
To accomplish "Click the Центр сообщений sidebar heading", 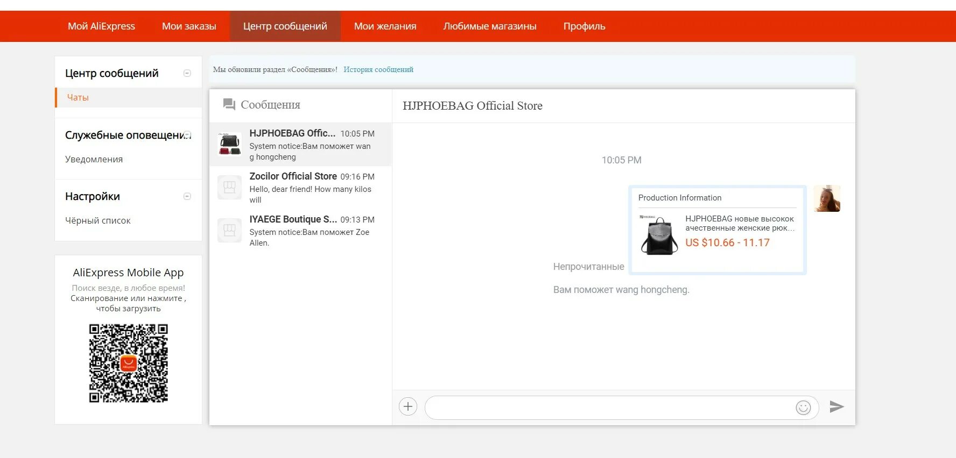I will [112, 73].
